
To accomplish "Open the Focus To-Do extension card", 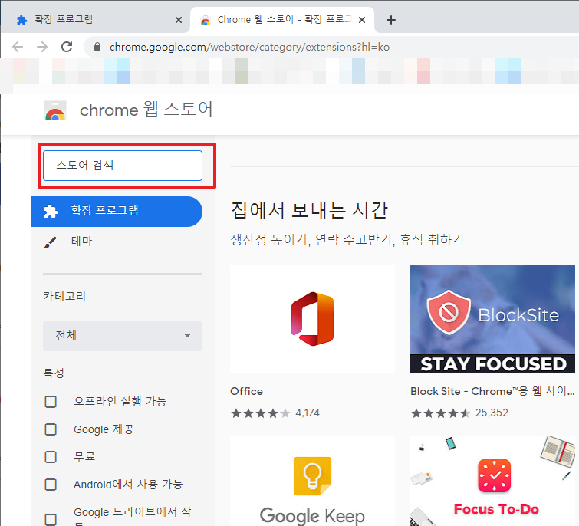I will coord(492,482).
